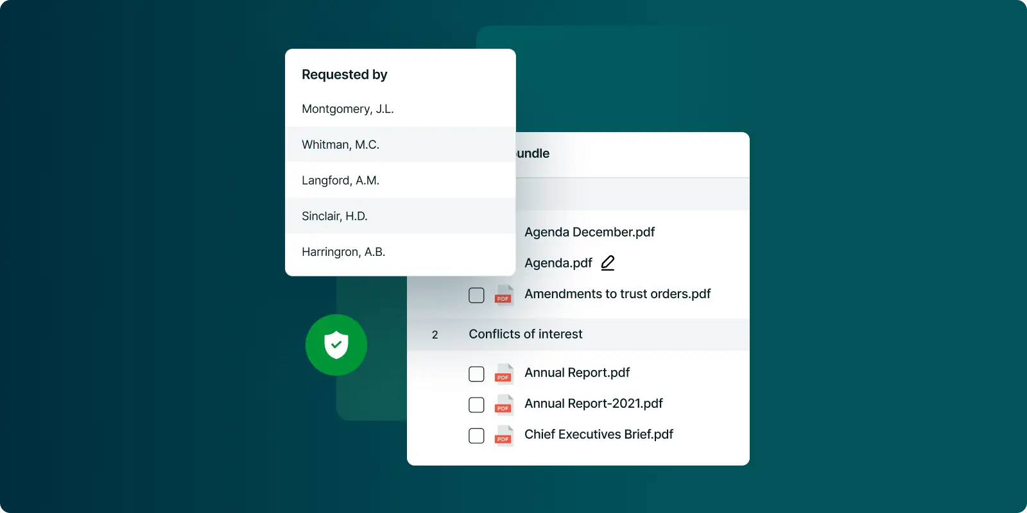Click the Conflicts of interest section heading
Image resolution: width=1027 pixels, height=513 pixels.
click(x=526, y=334)
